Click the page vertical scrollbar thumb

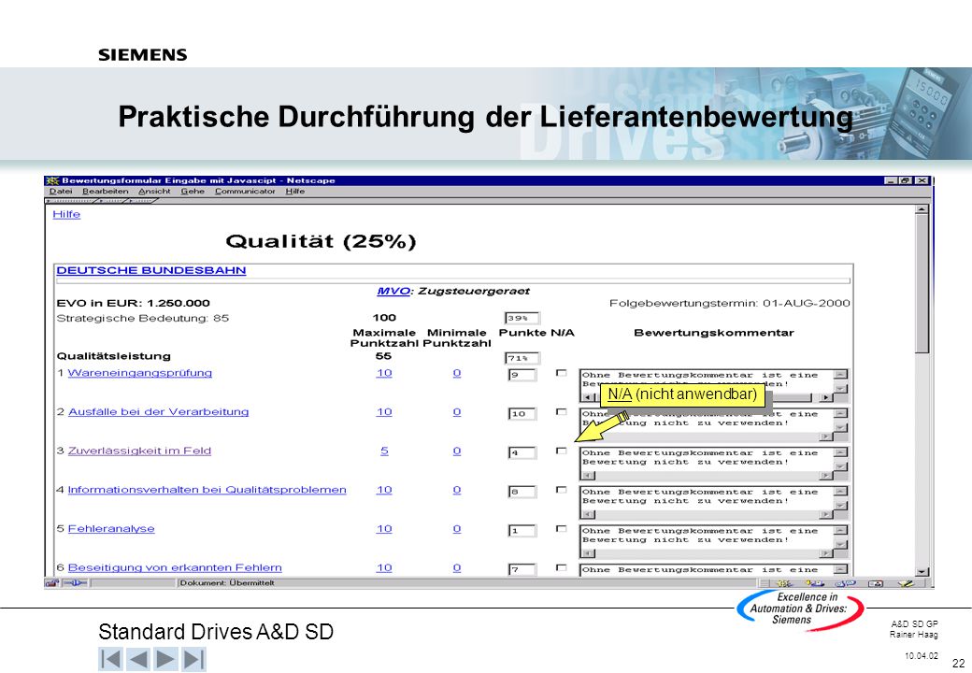pyautogui.click(x=922, y=284)
